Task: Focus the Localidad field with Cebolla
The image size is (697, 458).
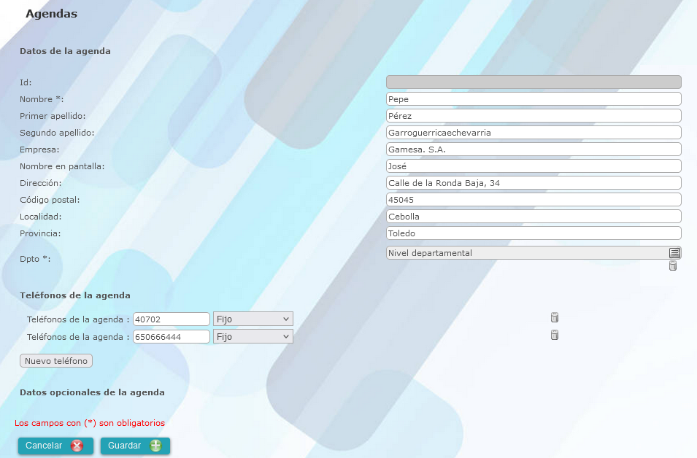Action: point(534,217)
